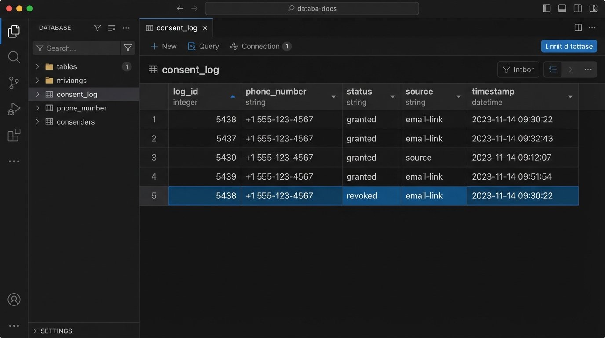Viewport: 605px width, 338px height.
Task: Open the Extensions view
Action: tap(14, 135)
